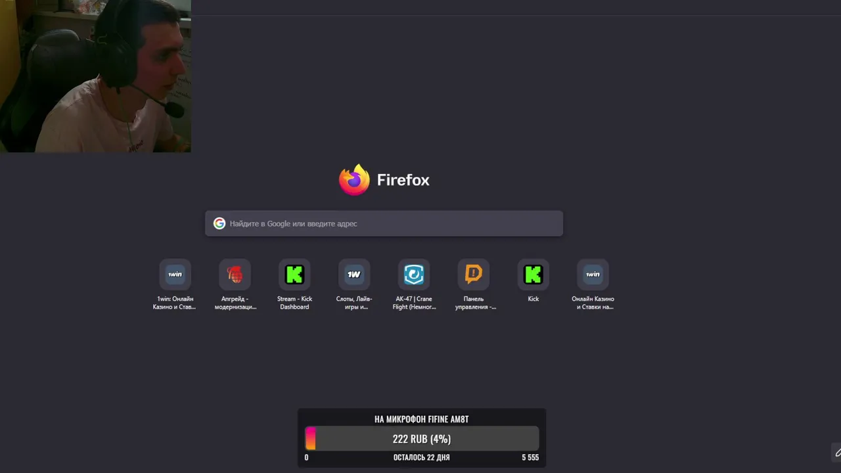Click the Осталось 22 дня text
This screenshot has width=841, height=473.
pyautogui.click(x=422, y=457)
